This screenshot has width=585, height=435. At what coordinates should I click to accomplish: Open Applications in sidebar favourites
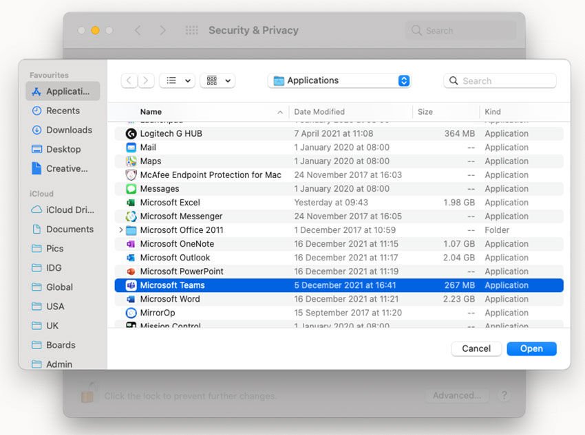(x=63, y=91)
